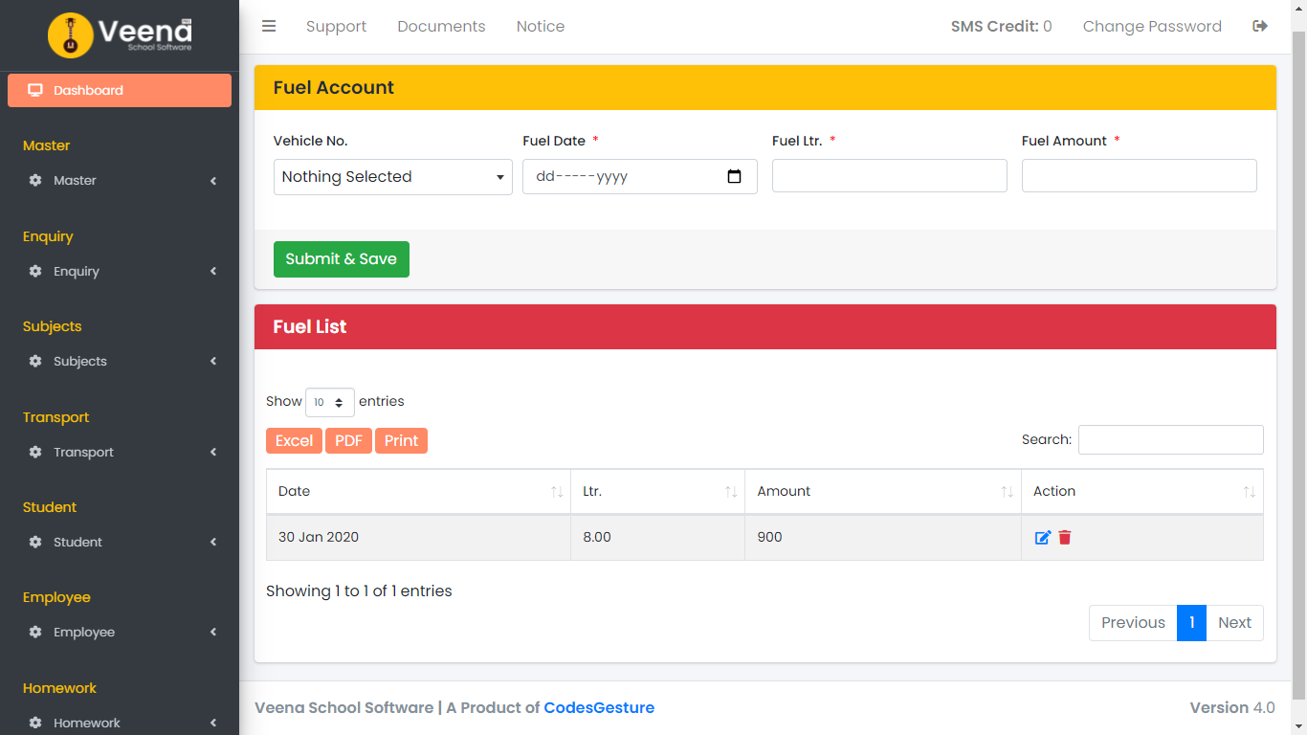Click the gear icon beside Subjects
The height and width of the screenshot is (735, 1307).
[x=35, y=361]
